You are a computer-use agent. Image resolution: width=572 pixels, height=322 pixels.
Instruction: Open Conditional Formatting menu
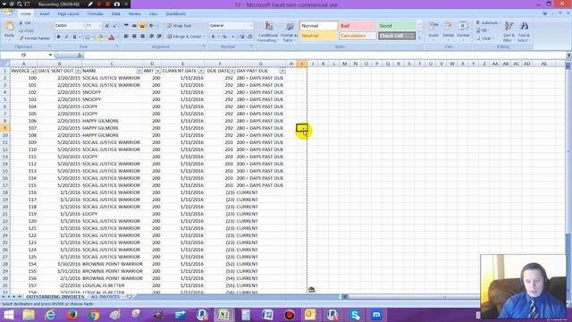(x=268, y=31)
